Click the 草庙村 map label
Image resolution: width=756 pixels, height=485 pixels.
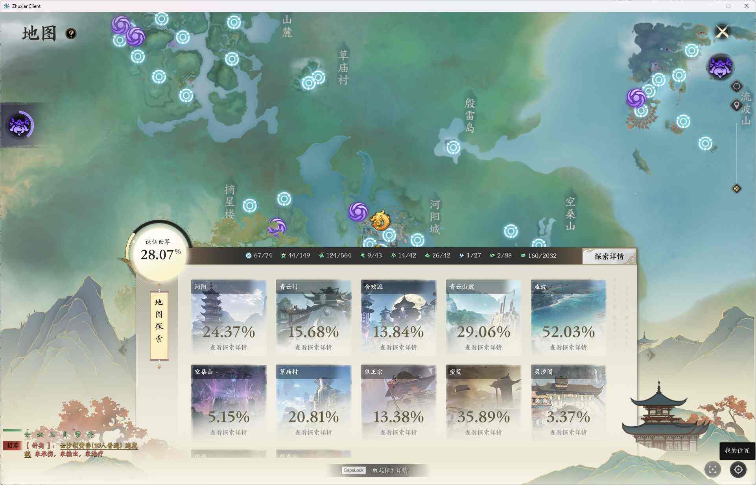coord(343,67)
